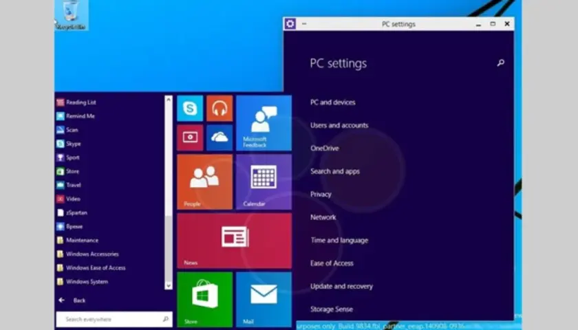Image resolution: width=578 pixels, height=330 pixels.
Task: Open the green Store tile
Action: pyautogui.click(x=204, y=300)
